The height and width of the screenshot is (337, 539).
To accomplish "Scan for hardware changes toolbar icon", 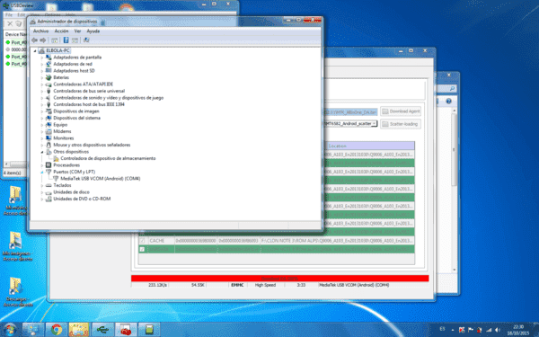I will coord(86,40).
